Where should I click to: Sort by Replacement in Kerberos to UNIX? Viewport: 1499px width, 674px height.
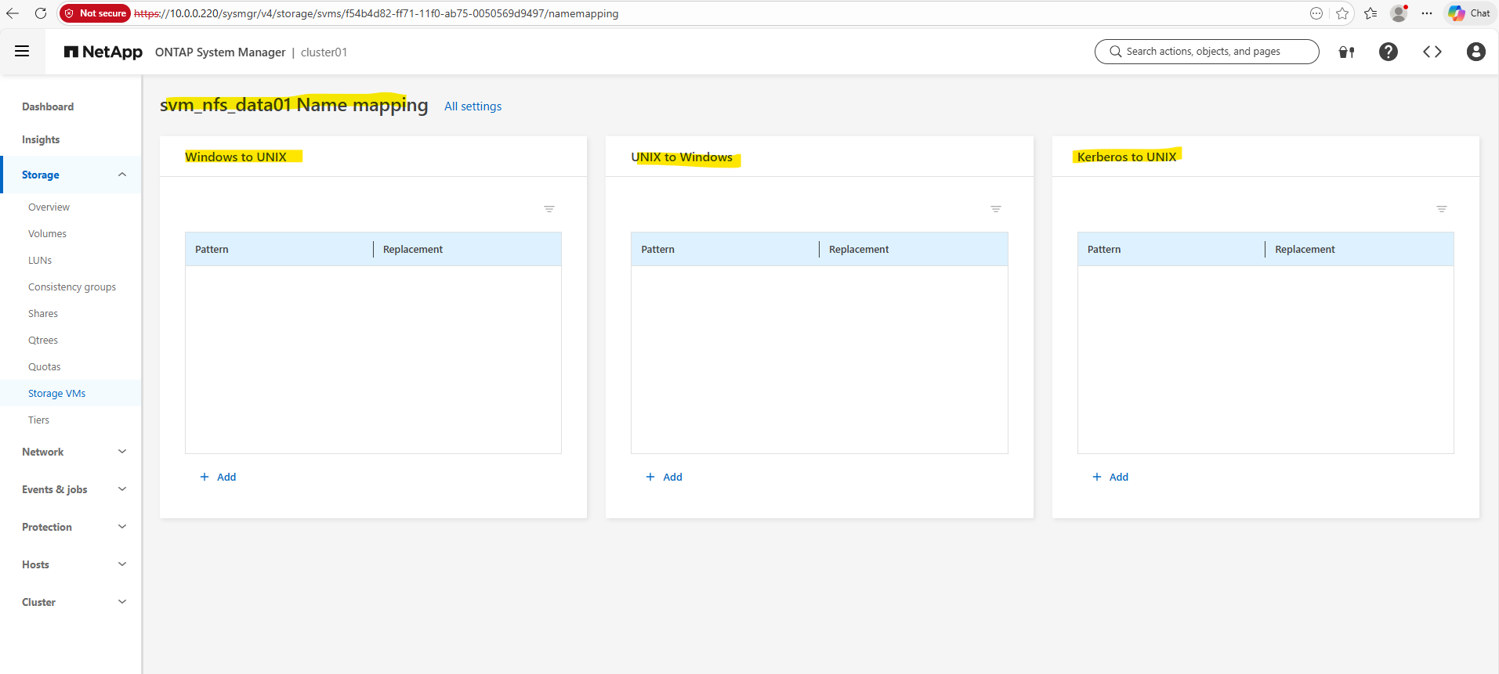coord(1305,249)
